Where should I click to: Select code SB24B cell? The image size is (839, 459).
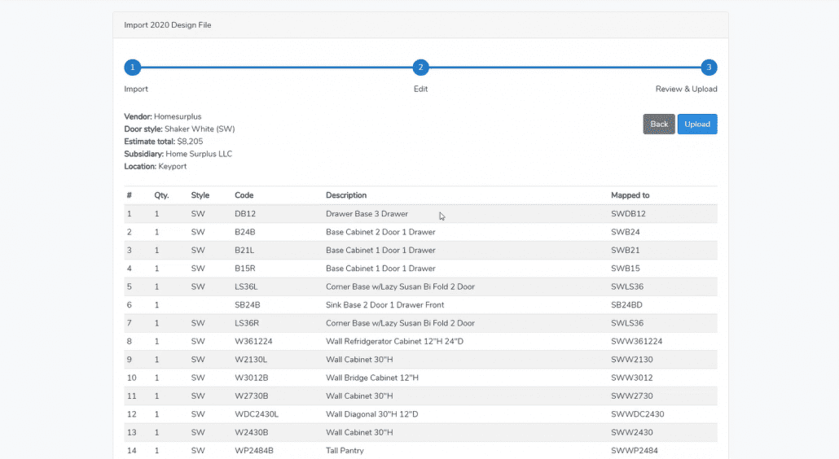coord(247,304)
